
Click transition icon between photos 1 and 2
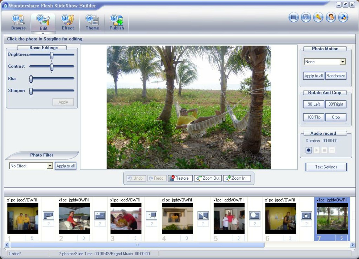coord(49,216)
